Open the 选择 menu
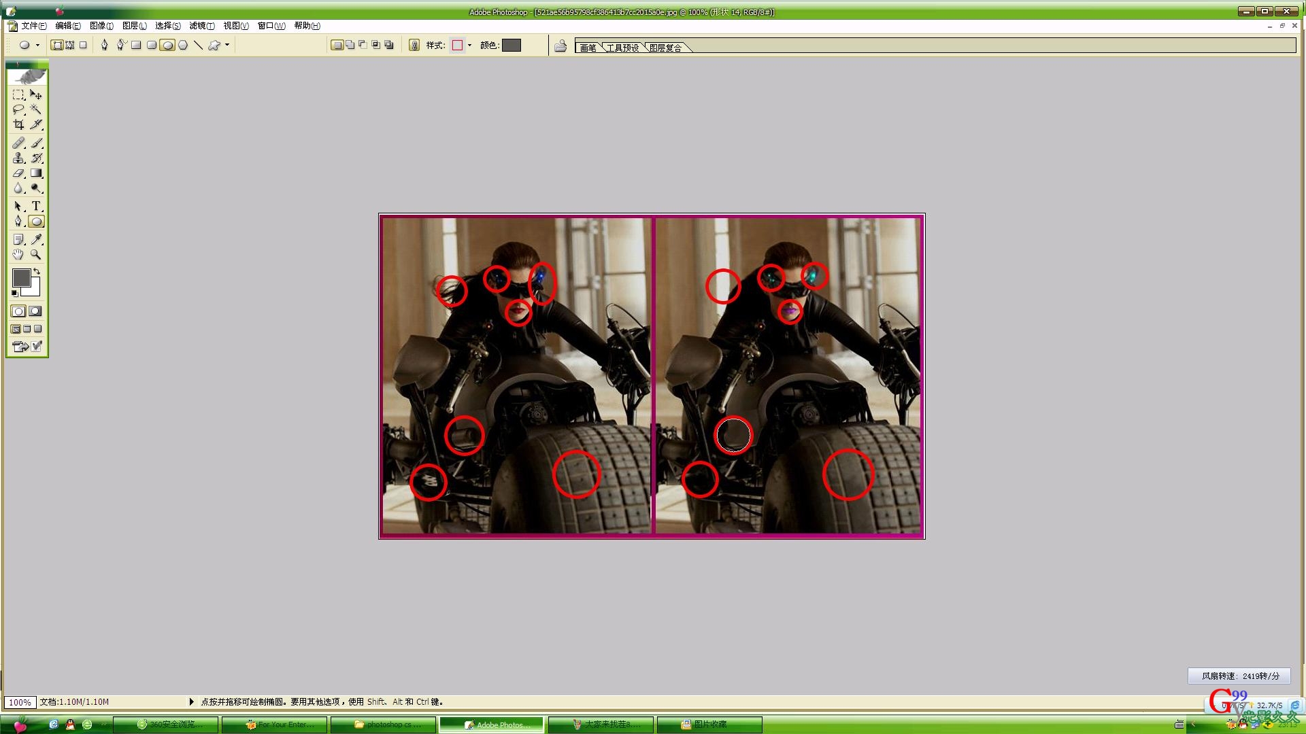This screenshot has height=734, width=1306. [x=168, y=26]
